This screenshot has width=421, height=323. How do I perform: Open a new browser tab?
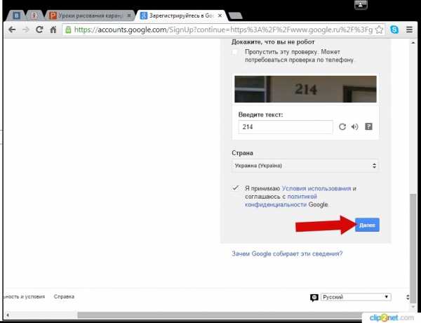click(236, 16)
